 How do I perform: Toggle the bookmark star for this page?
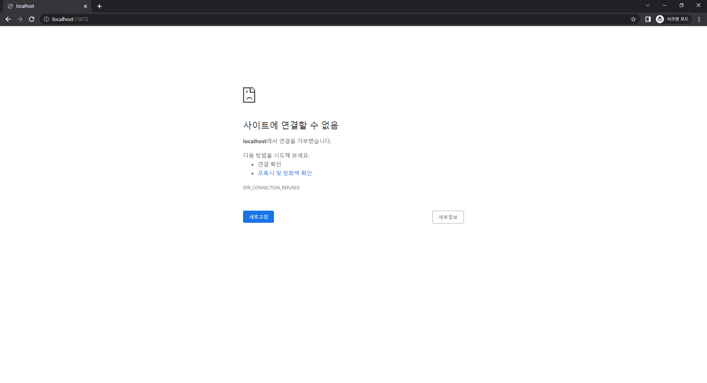(x=633, y=19)
